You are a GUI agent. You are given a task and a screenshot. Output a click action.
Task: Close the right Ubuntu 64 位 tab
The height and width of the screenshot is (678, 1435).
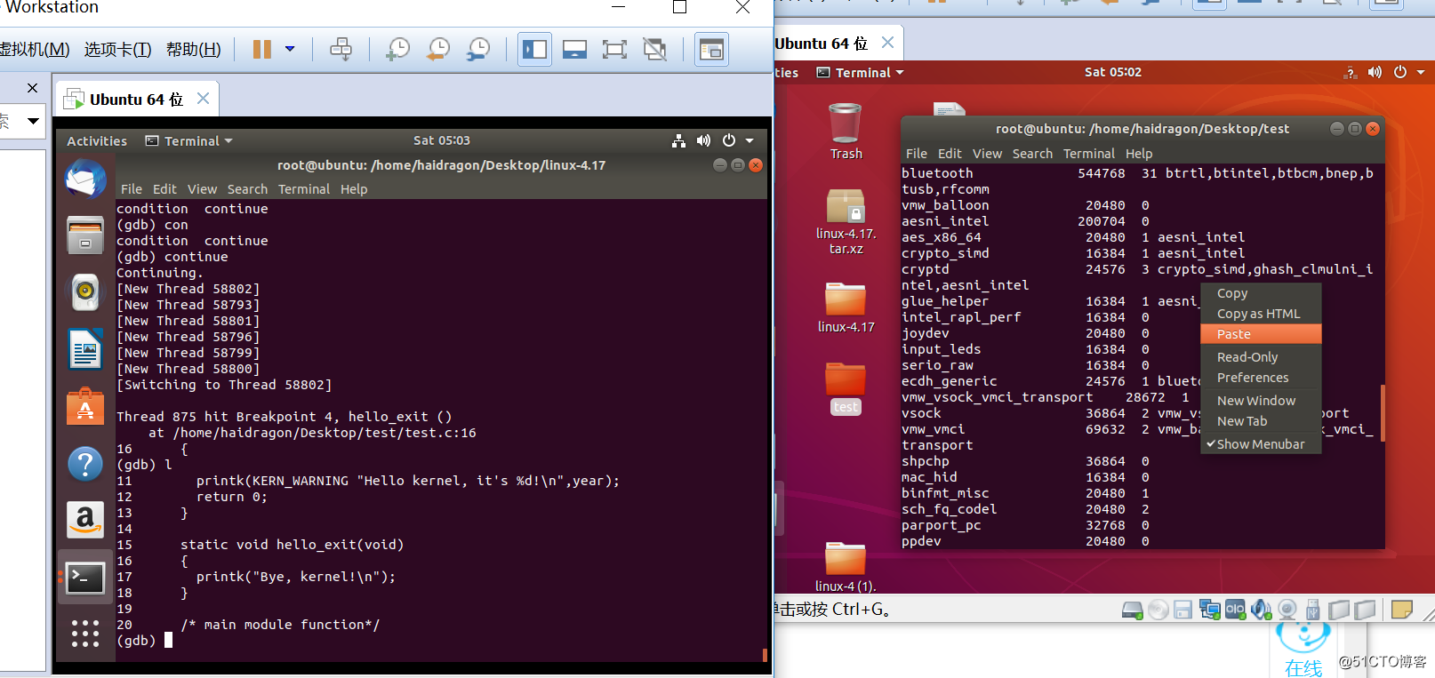[887, 43]
